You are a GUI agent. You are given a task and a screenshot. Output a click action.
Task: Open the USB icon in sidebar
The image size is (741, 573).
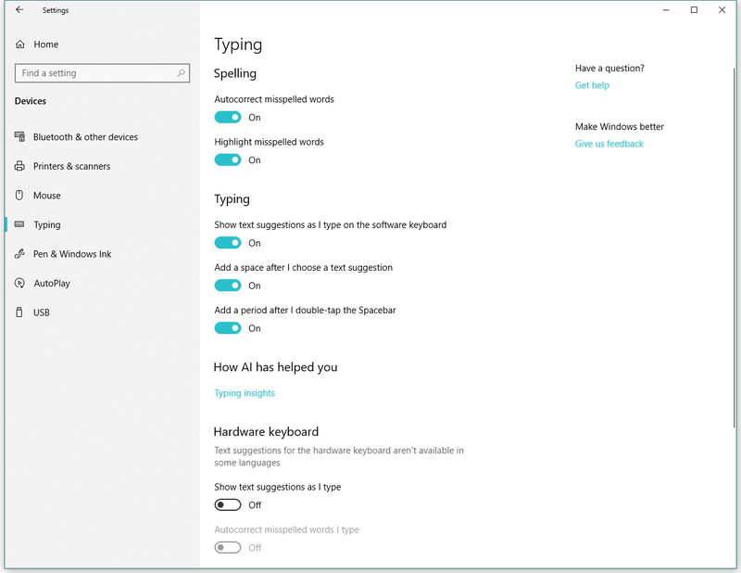pos(19,312)
